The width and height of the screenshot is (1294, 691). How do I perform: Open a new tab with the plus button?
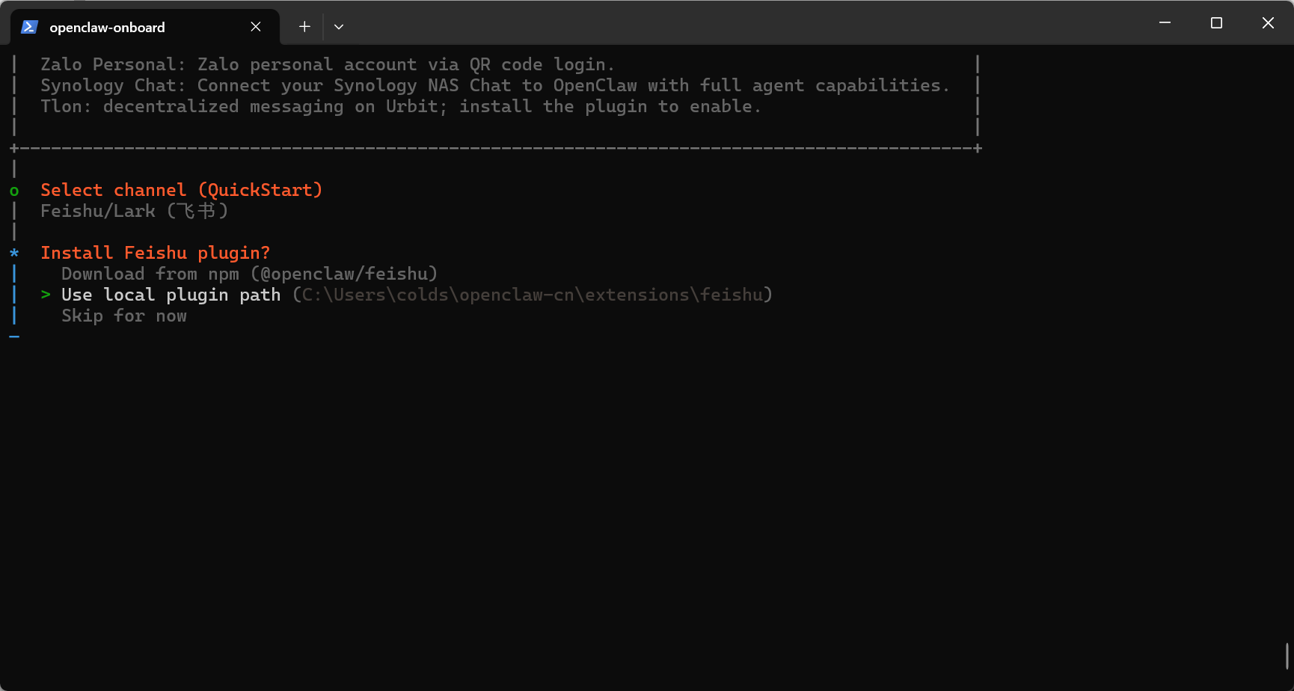304,27
